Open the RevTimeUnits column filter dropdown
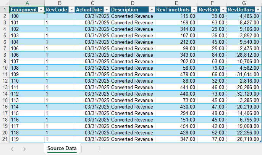This screenshot has width=262, height=155. coord(194,10)
